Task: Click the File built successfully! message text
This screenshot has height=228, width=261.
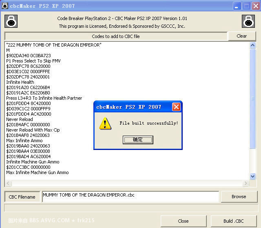Action: point(149,123)
